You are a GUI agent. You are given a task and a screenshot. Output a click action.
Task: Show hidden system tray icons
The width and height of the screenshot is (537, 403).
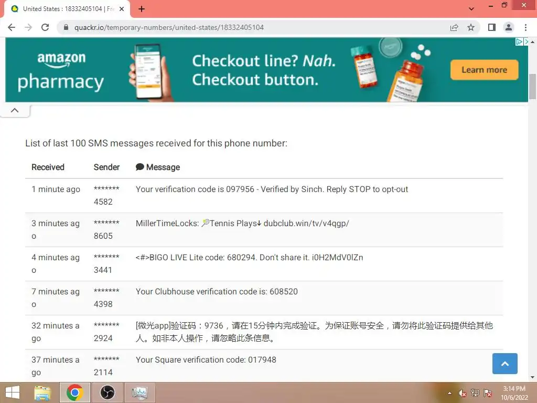449,394
